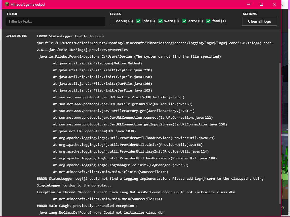Select 'ERROR Main Caught previously unhandled exception' line

pyautogui.click(x=87, y=206)
